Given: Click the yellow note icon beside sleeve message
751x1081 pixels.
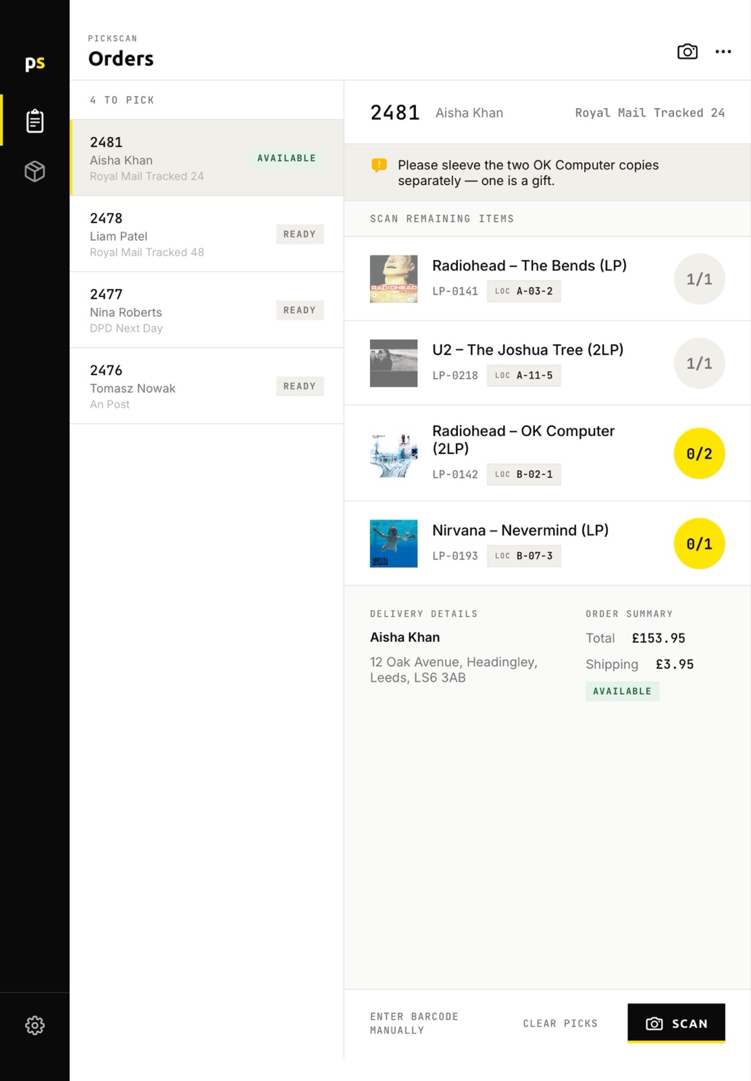Looking at the screenshot, I should point(380,166).
